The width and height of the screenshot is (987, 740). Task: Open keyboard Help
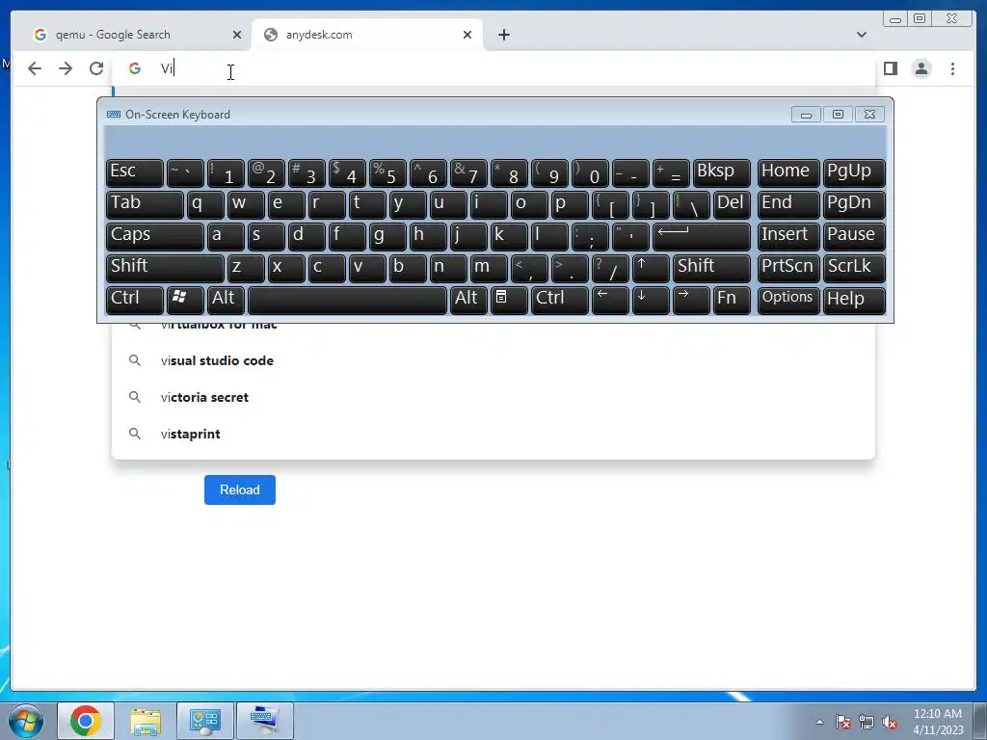pos(854,301)
